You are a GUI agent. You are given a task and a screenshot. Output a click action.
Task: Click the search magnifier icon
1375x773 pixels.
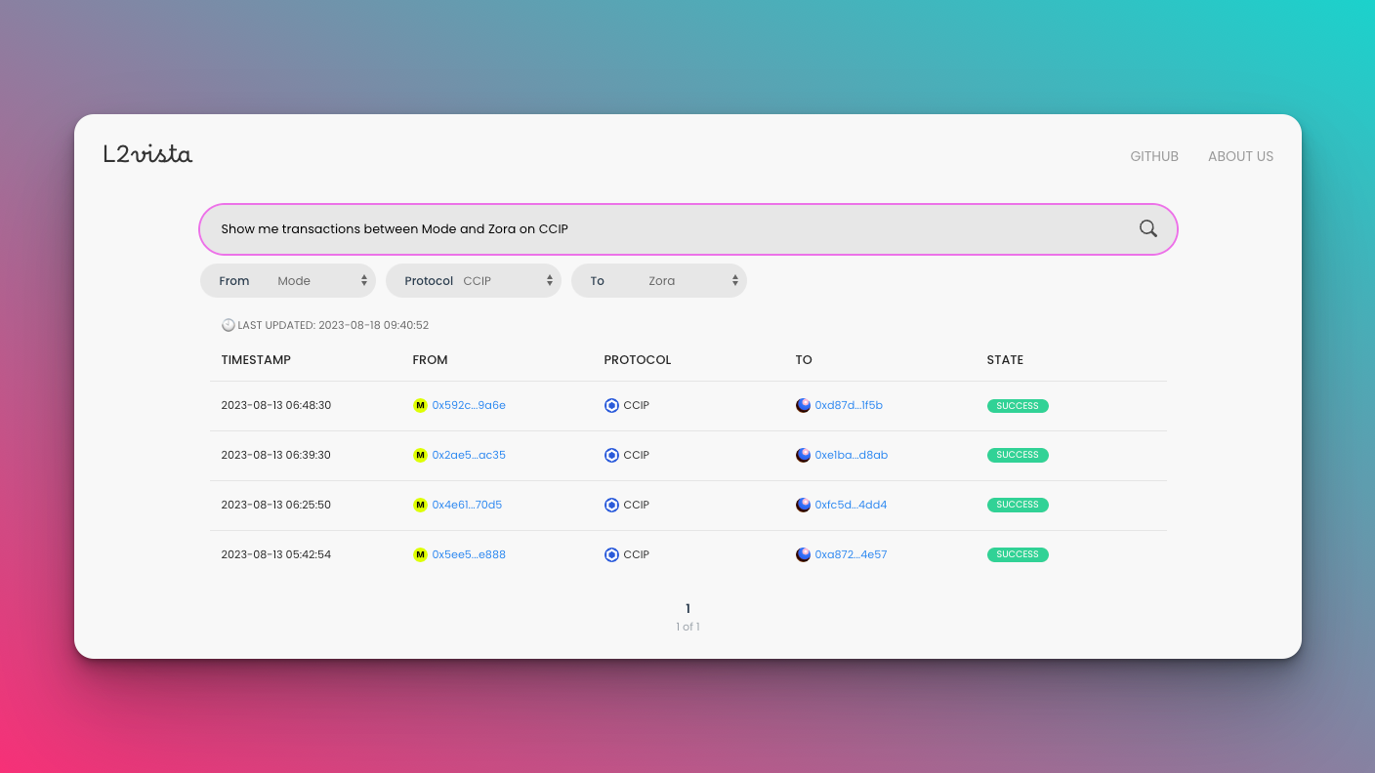[1148, 228]
